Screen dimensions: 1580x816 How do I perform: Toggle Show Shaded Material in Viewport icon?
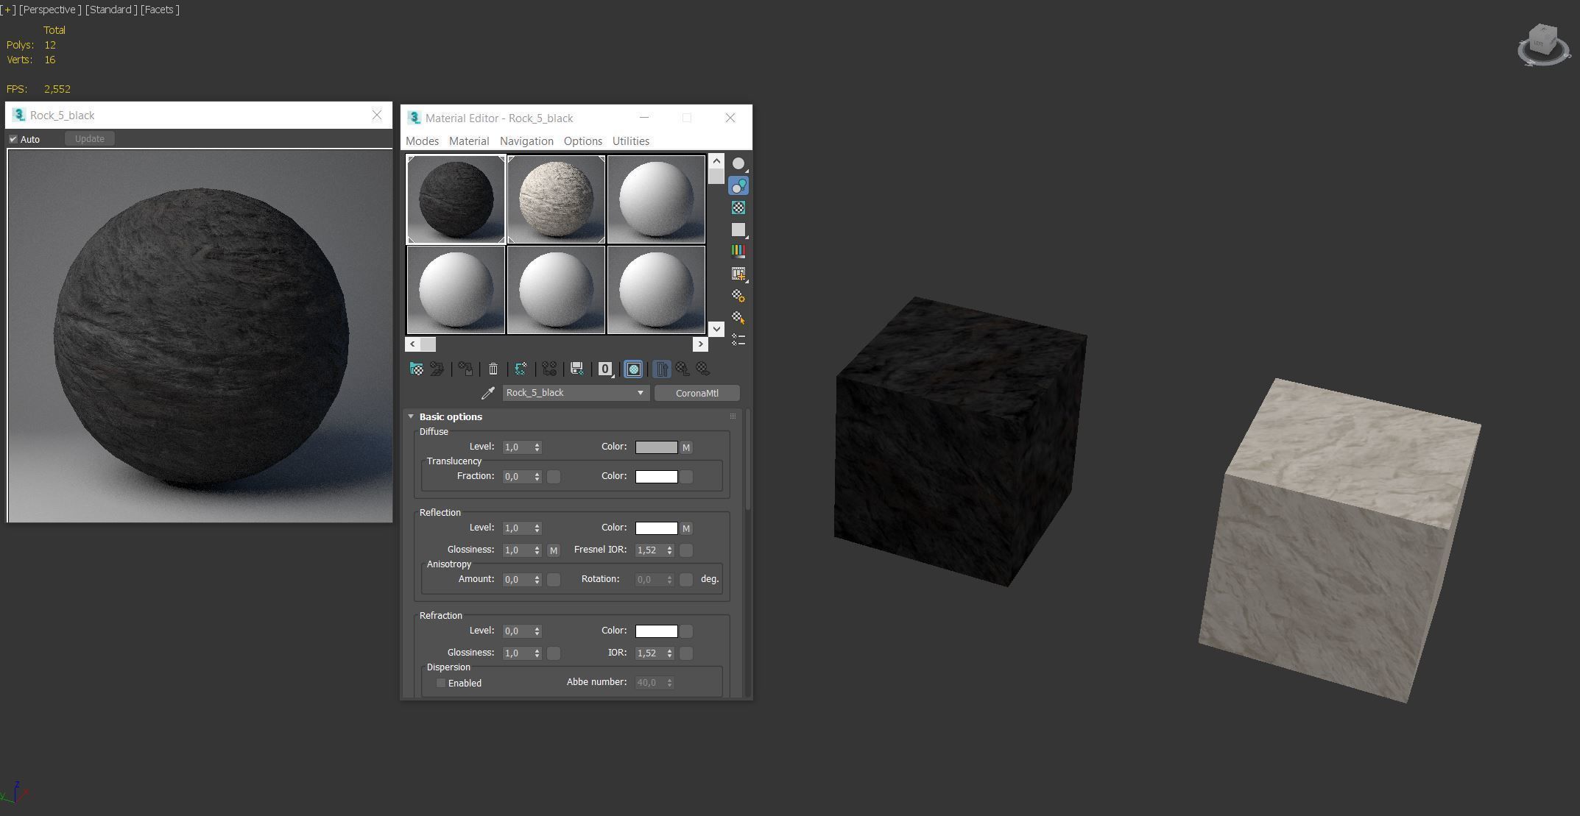tap(633, 369)
